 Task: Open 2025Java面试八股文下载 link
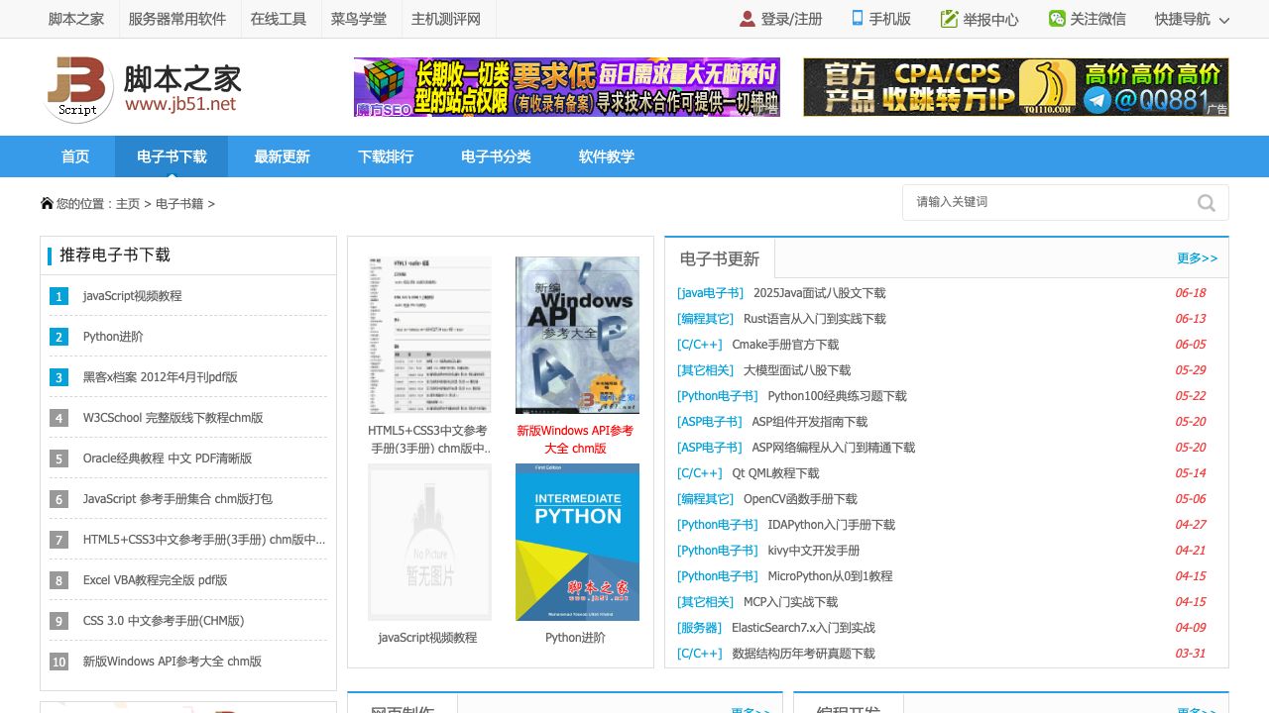[x=819, y=293]
